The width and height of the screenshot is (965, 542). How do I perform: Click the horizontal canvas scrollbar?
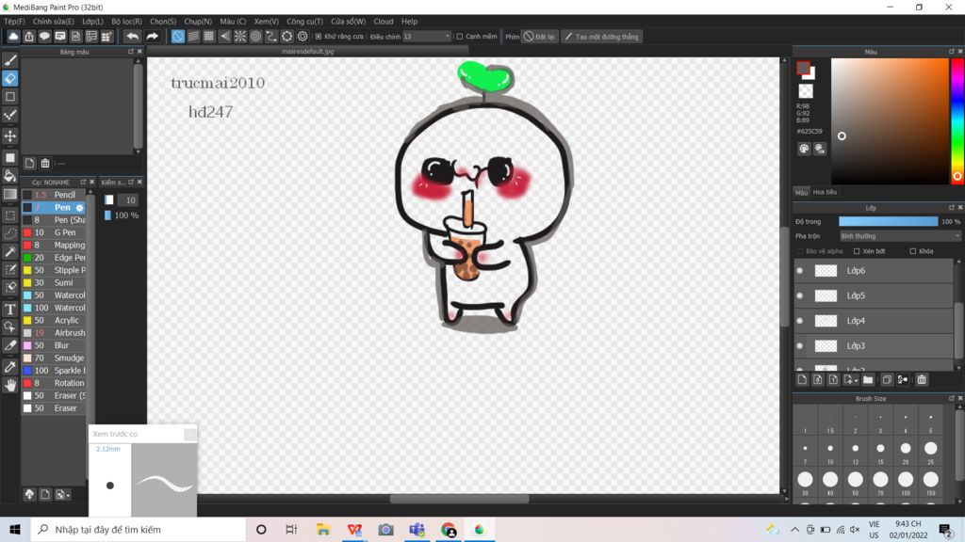point(459,499)
